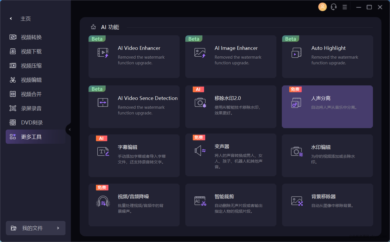Open customer support headset icon

[334, 7]
